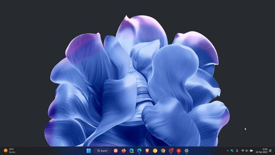
Task: Open the Wi-Fi network tray icon
Action: [243, 151]
